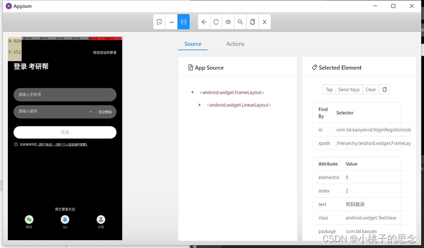Click 忘记密码 forgot password link
Viewport: 424px width, 248px height.
pos(105,112)
